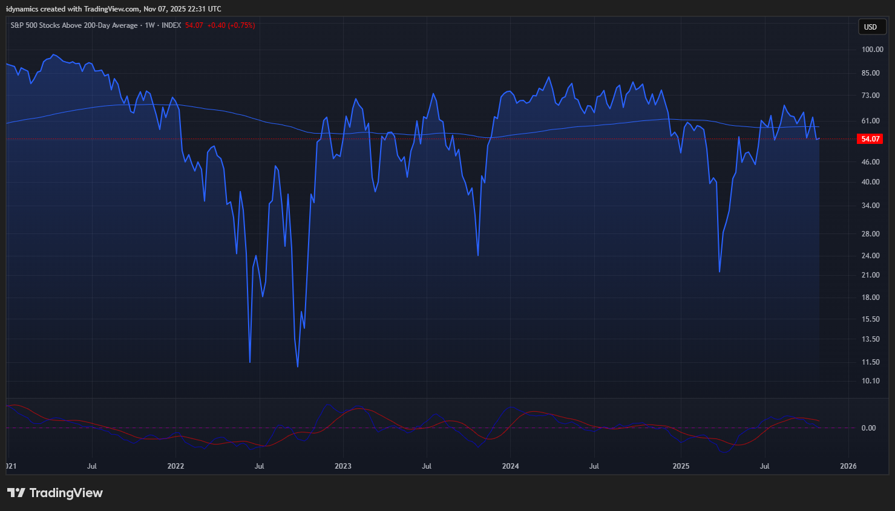
Task: Open the USD currency selector
Action: (870, 27)
